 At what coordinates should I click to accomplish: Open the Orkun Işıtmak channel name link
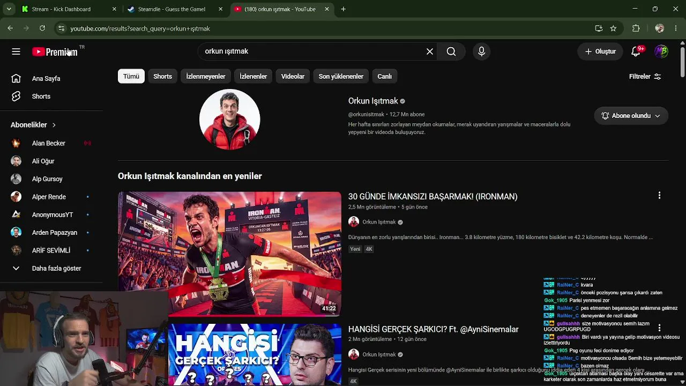(x=373, y=101)
